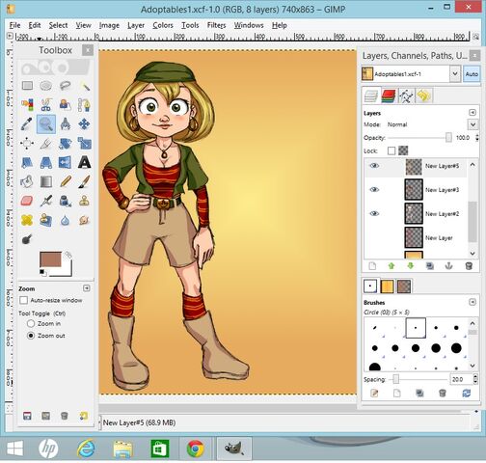Image resolution: width=486 pixels, height=463 pixels.
Task: Open the Brushes tab configuration menu
Action: [472, 302]
